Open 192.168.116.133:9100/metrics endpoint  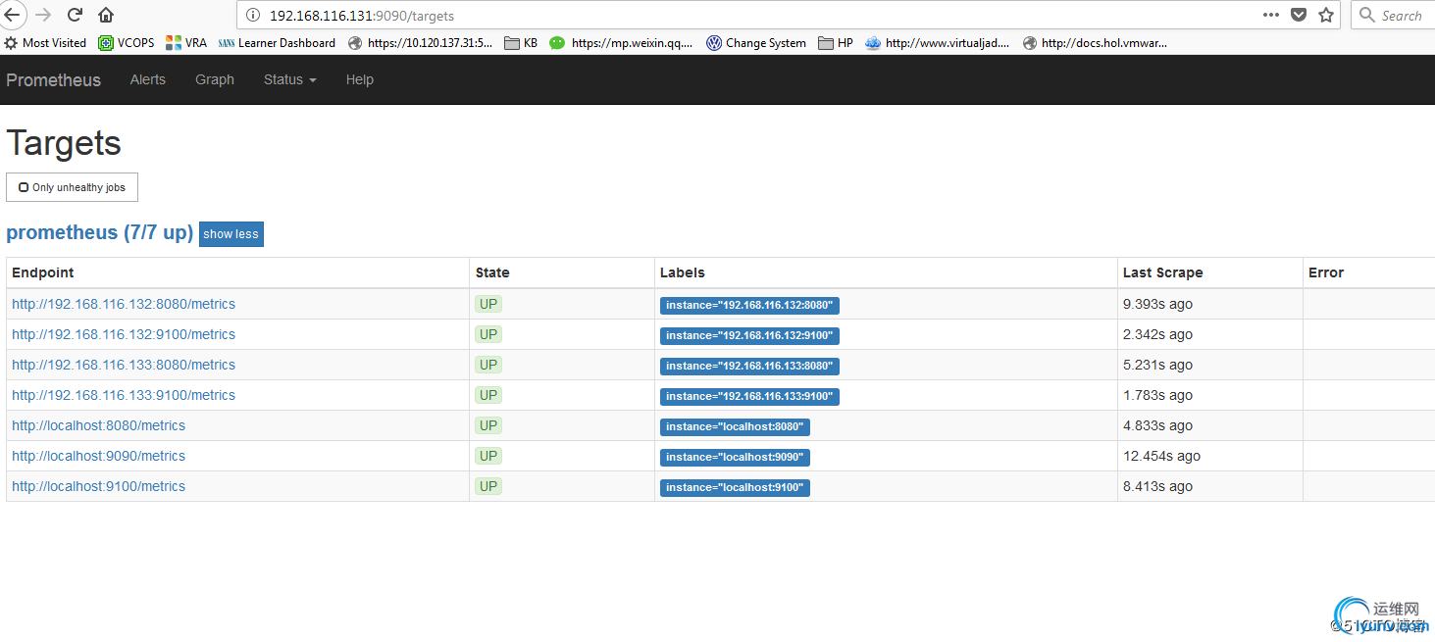pyautogui.click(x=124, y=395)
